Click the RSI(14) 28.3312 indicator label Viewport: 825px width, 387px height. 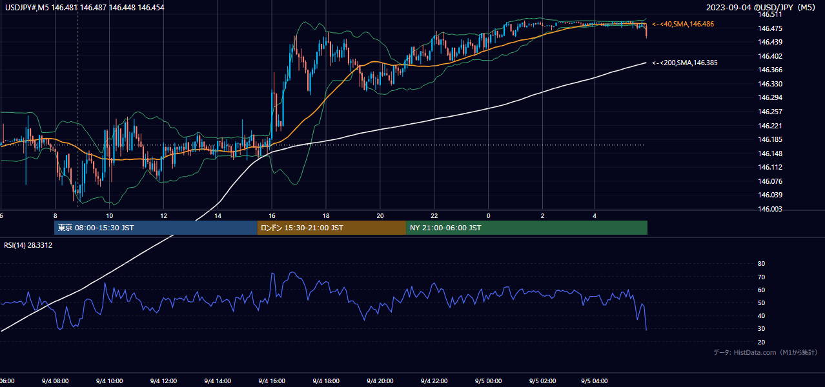click(28, 245)
